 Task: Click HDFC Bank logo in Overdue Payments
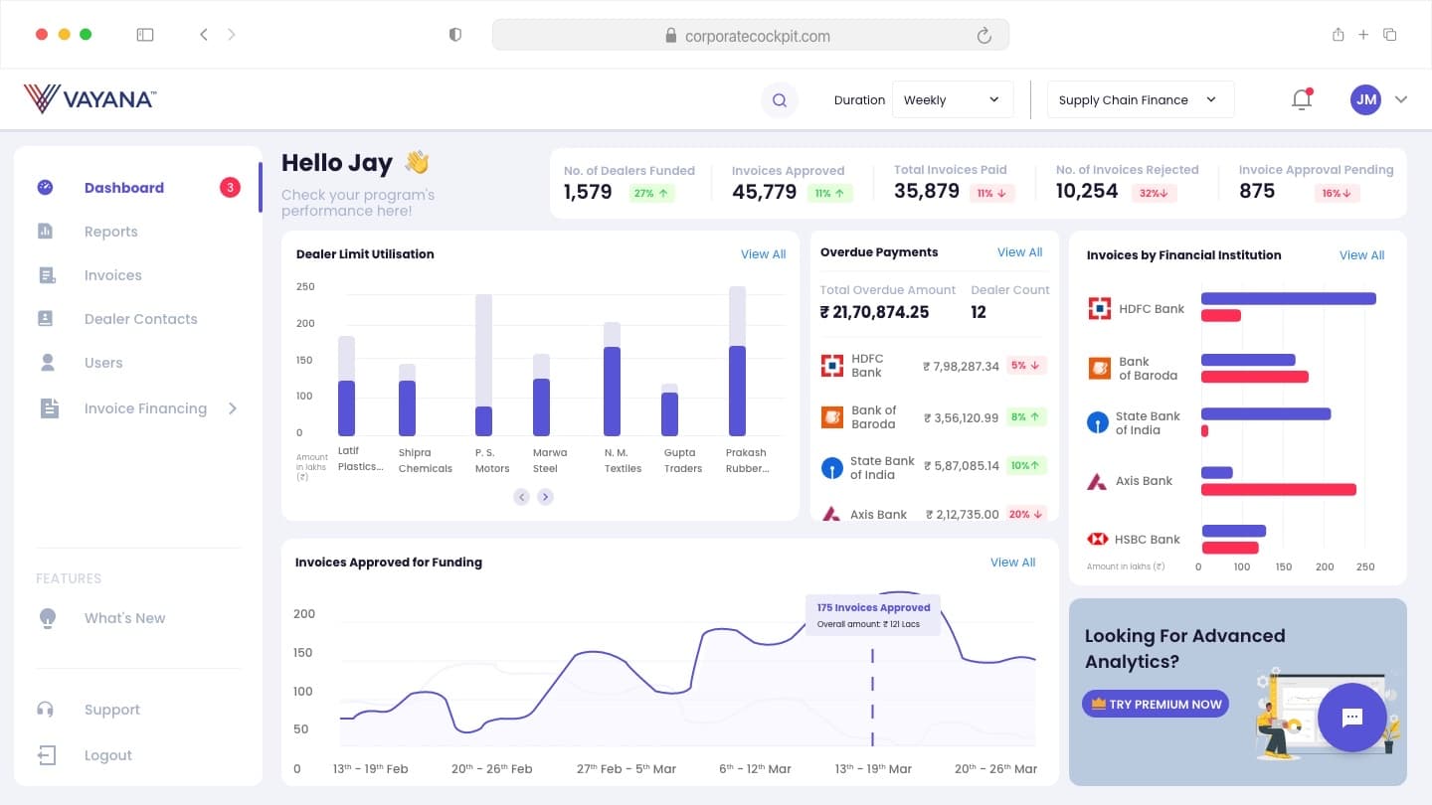(832, 366)
